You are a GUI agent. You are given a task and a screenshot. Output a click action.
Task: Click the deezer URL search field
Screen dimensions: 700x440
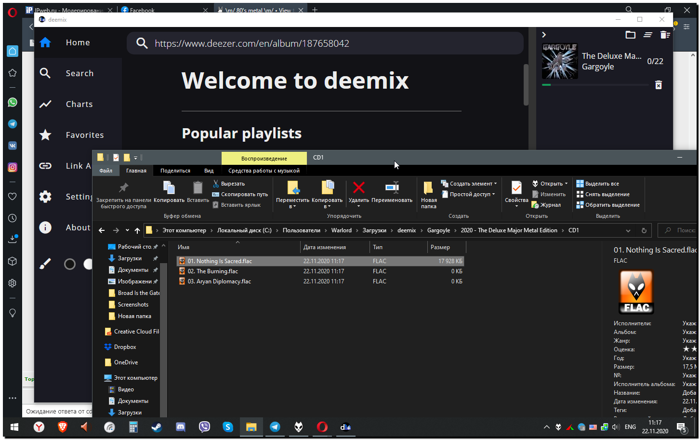click(325, 43)
